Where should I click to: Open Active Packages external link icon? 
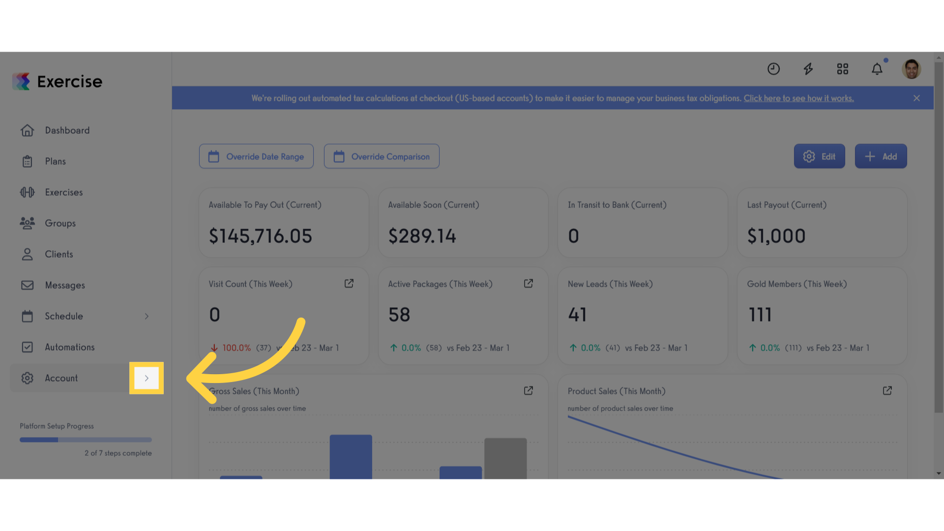(x=529, y=284)
